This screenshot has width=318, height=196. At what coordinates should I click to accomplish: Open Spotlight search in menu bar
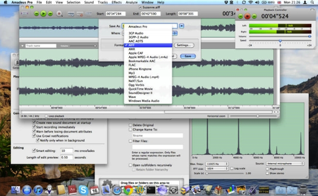[312, 2]
